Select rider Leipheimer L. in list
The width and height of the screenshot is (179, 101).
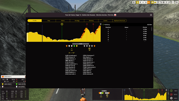(x=72, y=64)
